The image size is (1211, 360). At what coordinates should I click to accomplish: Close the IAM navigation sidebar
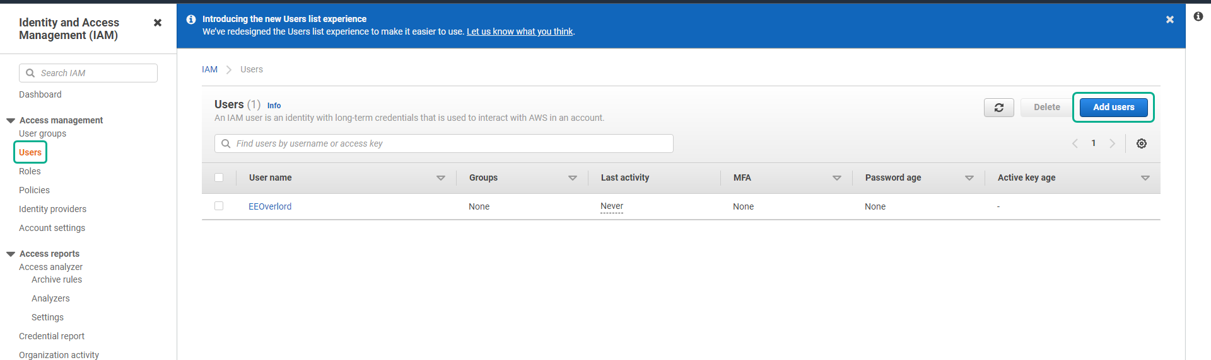158,23
